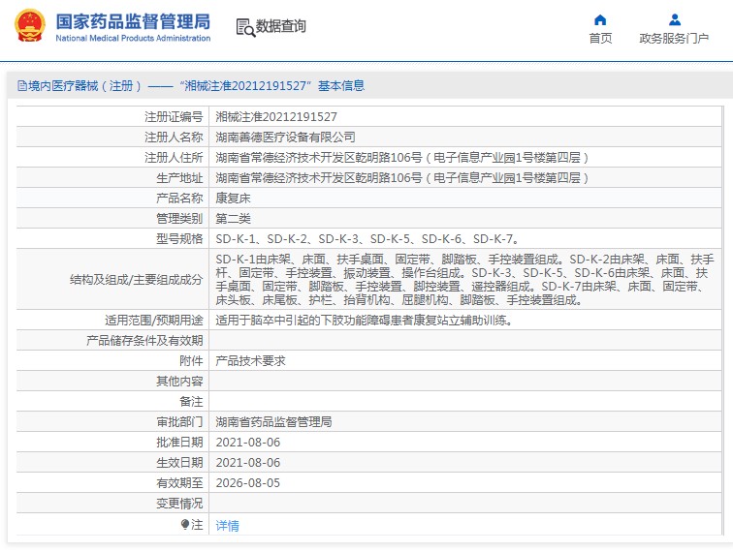Viewport: 733px width, 552px height.
Task: Click 国家药品监督管理局 site title
Action: pos(133,21)
